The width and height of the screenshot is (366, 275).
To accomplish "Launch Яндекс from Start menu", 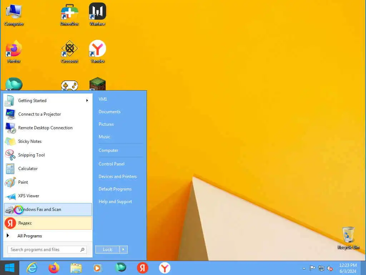I will click(48, 223).
